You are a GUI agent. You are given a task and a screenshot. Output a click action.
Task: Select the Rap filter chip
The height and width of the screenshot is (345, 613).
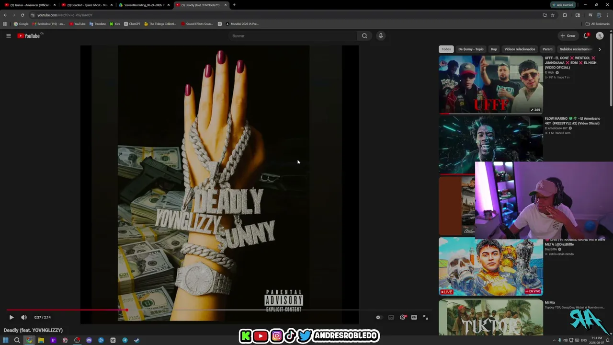[494, 49]
